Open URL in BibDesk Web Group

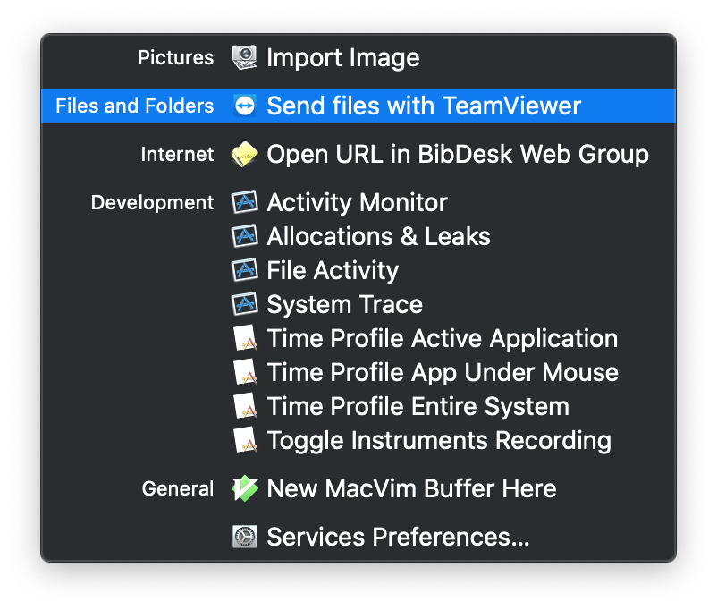pyautogui.click(x=457, y=155)
